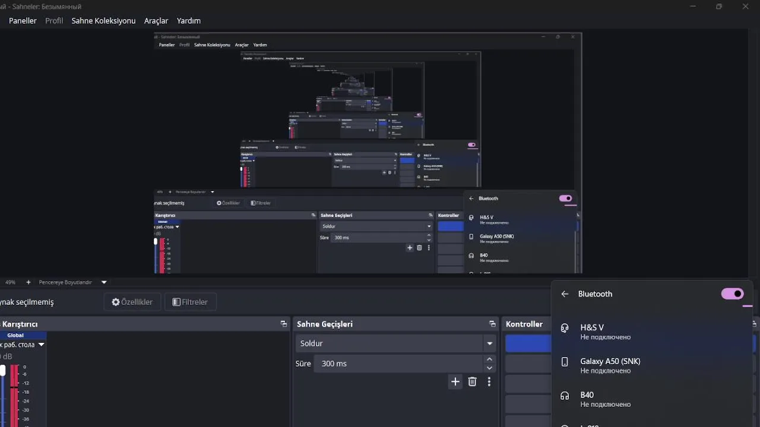The image size is (760, 427).
Task: Open source Özellikler with the gear button
Action: click(132, 302)
